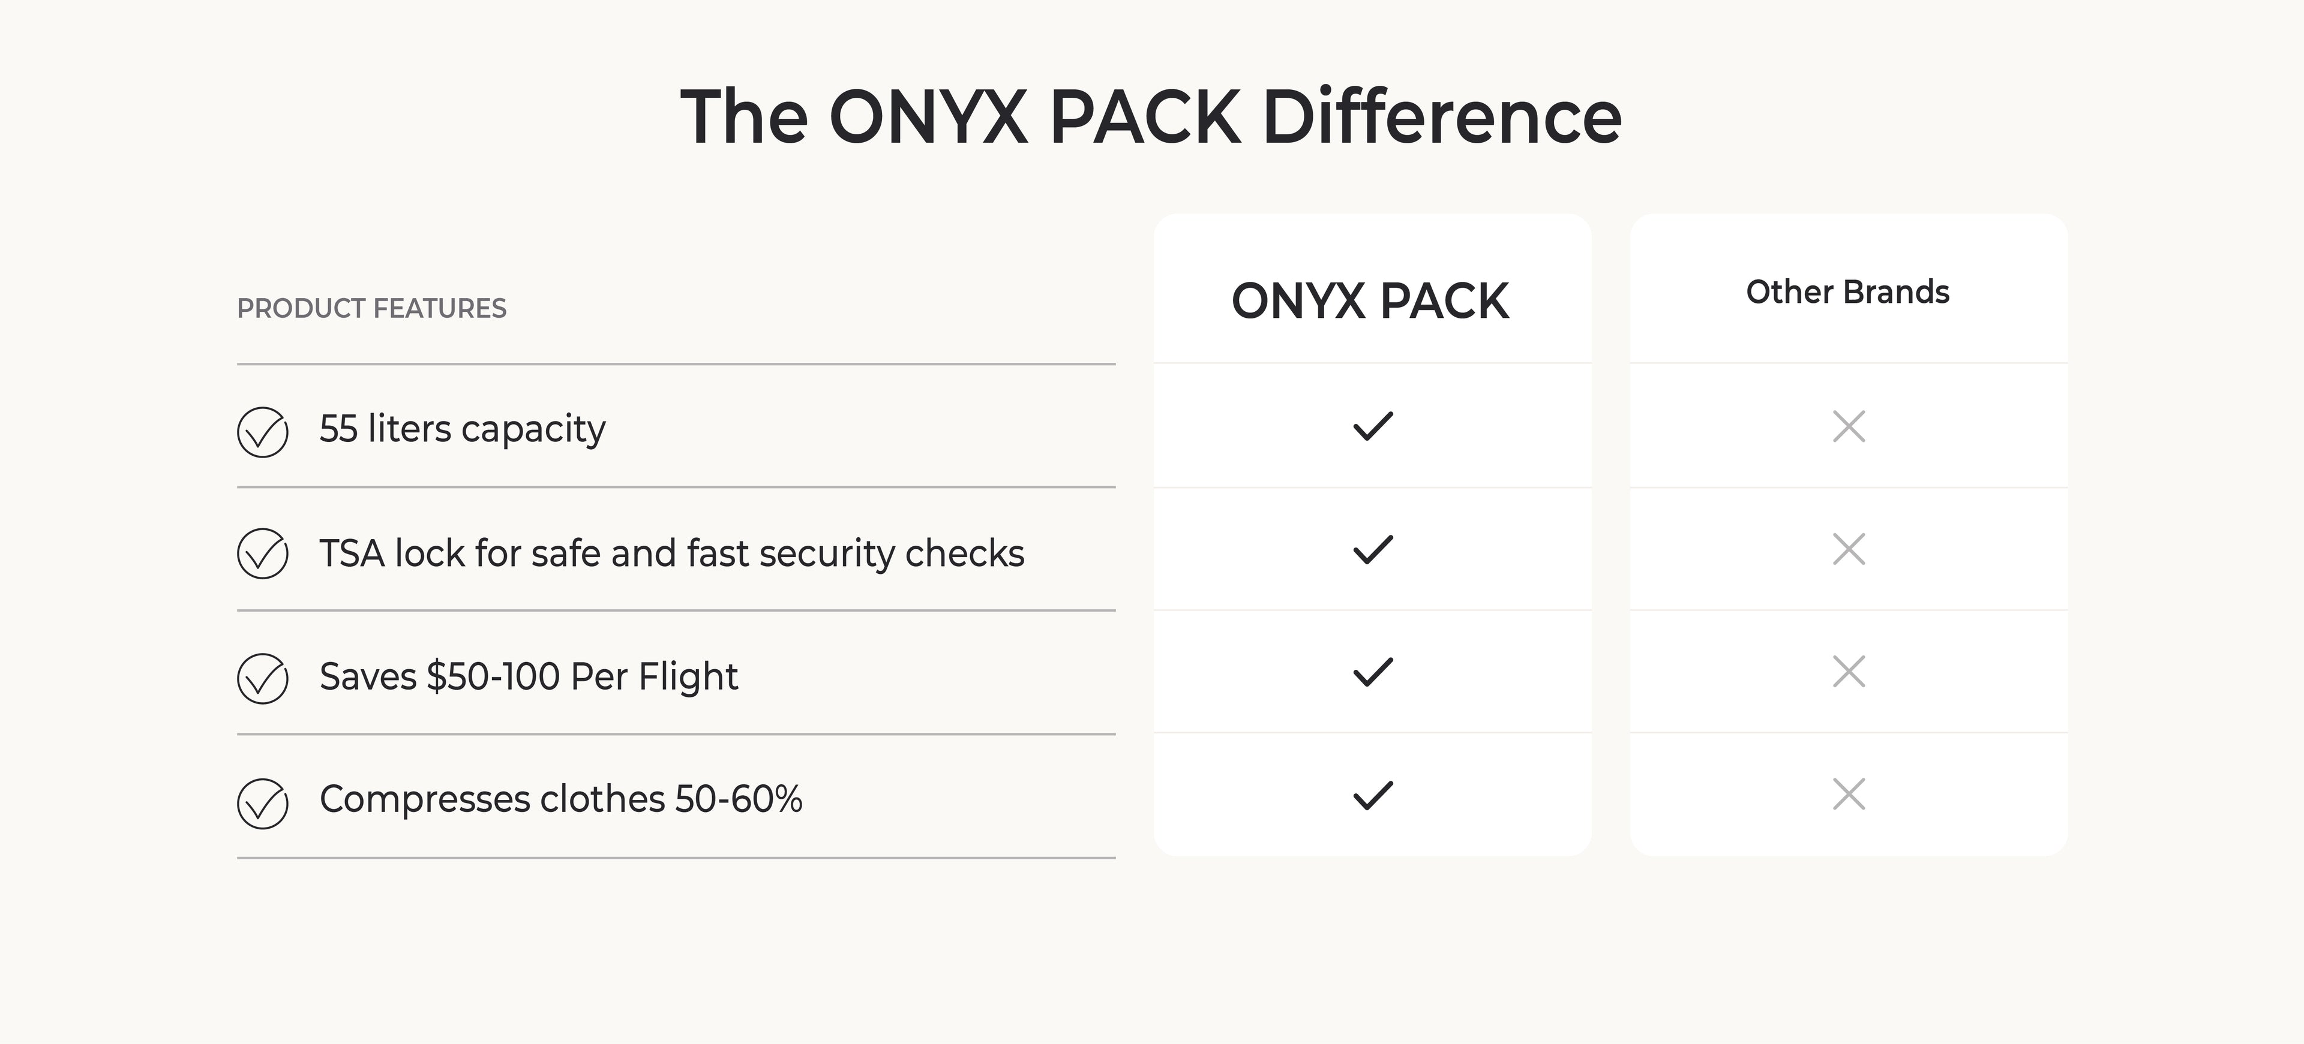
Task: Click circled checkmark beside Saves $50-100 Per Flight
Action: pyautogui.click(x=262, y=678)
